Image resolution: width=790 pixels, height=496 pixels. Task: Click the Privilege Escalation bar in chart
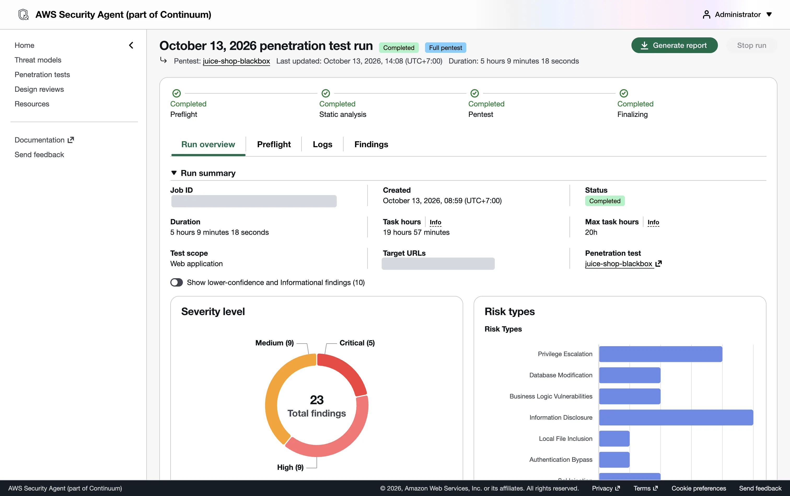tap(661, 354)
